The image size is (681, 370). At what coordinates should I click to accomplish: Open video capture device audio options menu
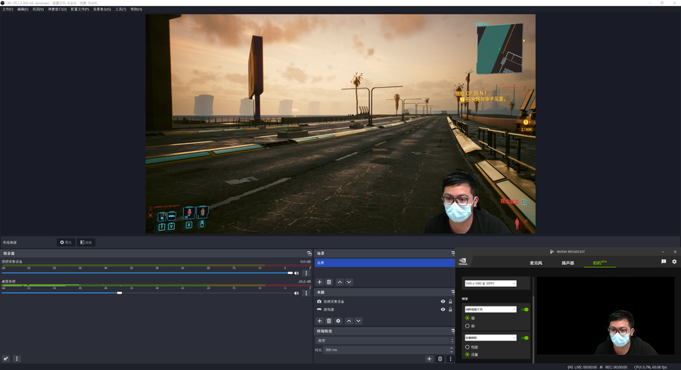point(306,273)
